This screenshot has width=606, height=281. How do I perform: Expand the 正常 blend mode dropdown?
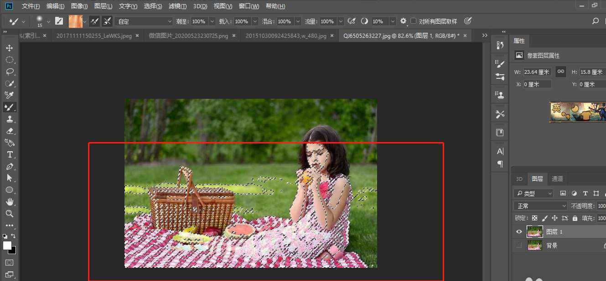point(540,206)
